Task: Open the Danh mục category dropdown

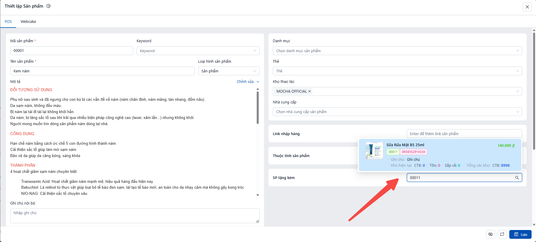Action: pyautogui.click(x=397, y=51)
